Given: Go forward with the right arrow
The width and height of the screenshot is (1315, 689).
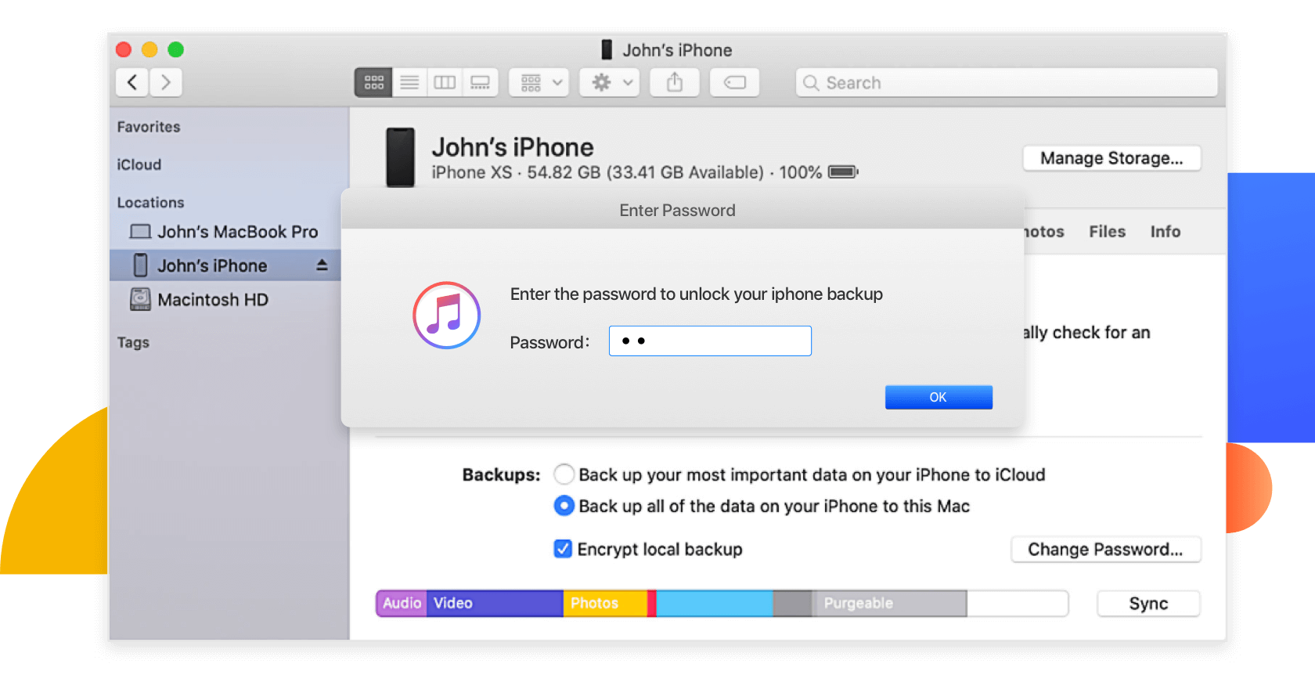Looking at the screenshot, I should point(165,82).
